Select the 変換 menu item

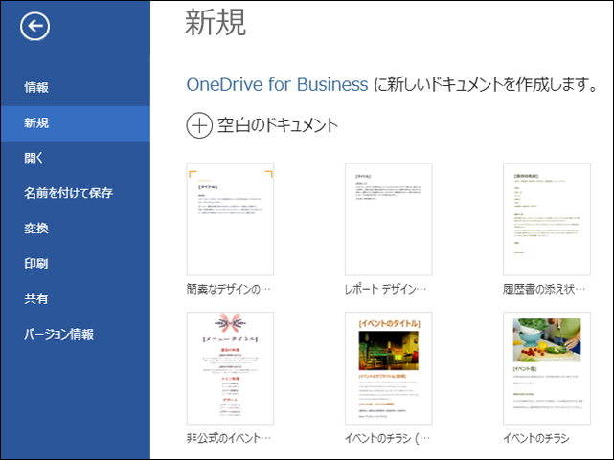pos(36,229)
